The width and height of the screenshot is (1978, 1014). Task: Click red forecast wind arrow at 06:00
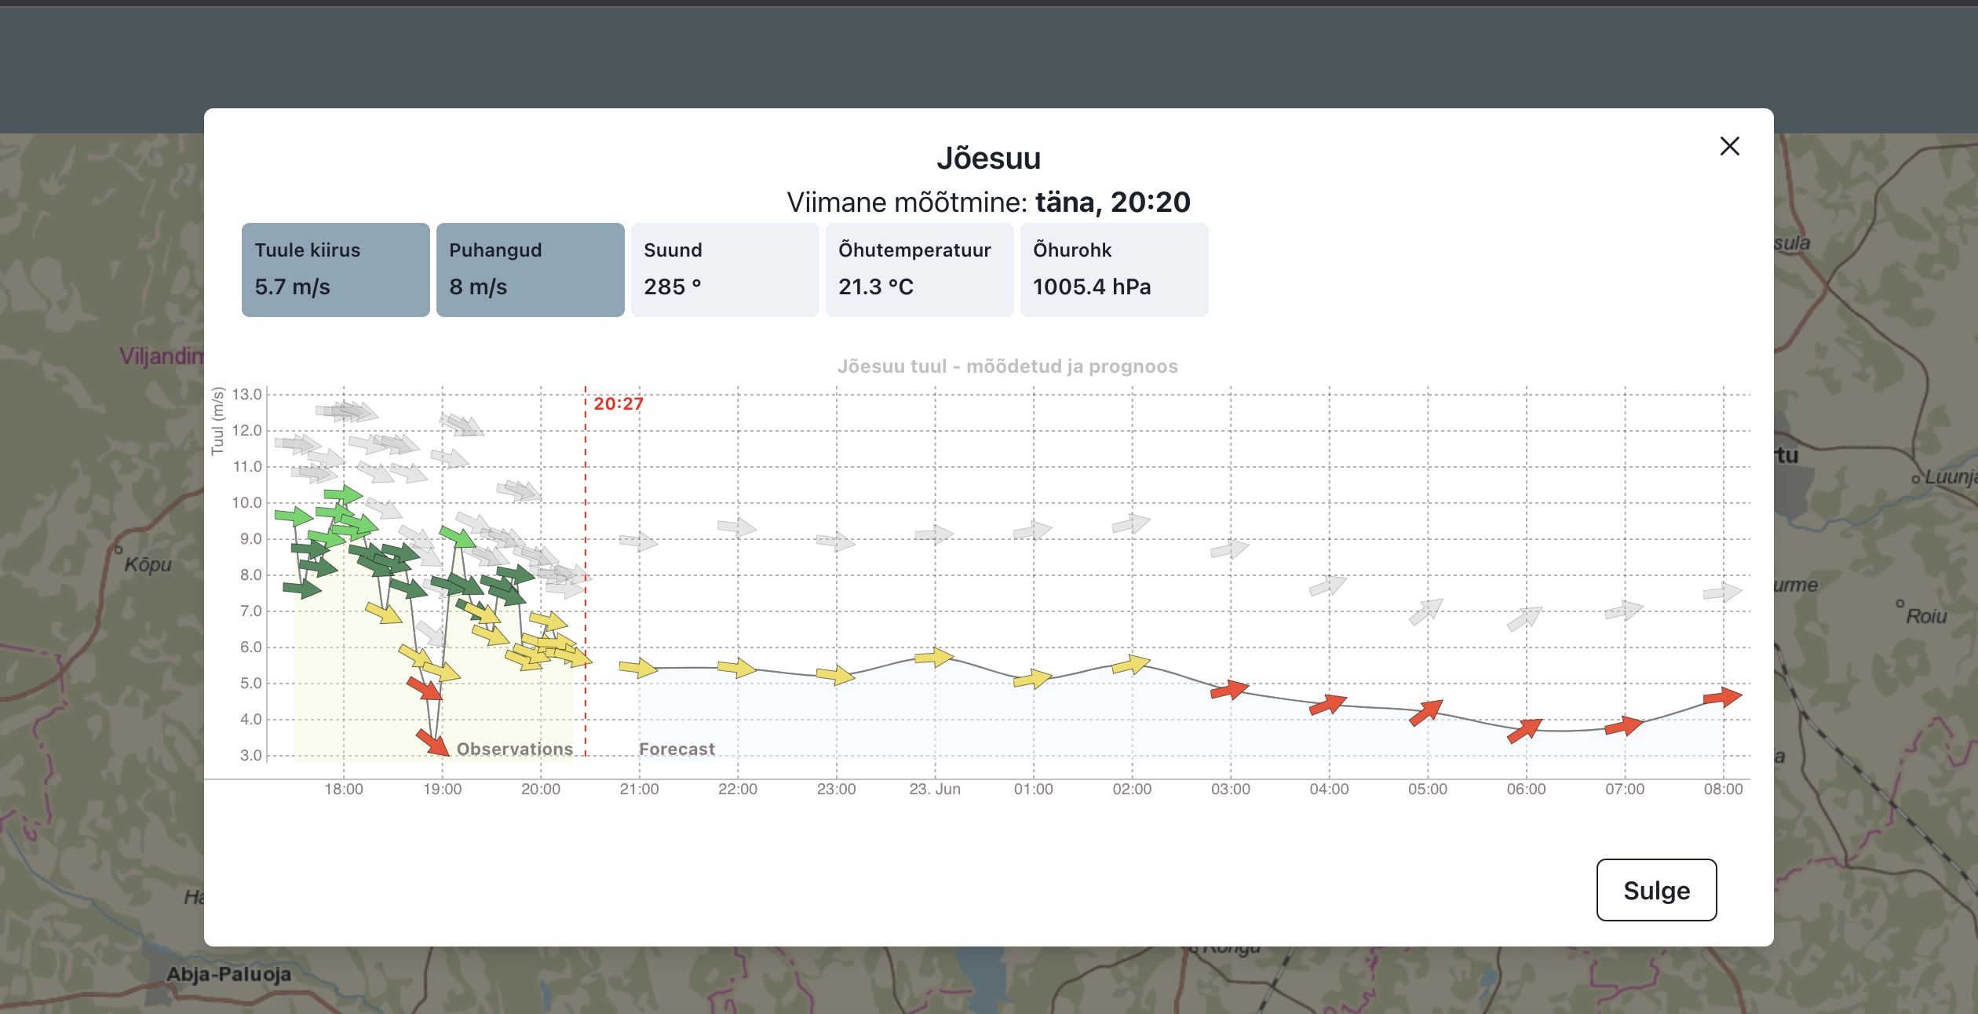1525,730
